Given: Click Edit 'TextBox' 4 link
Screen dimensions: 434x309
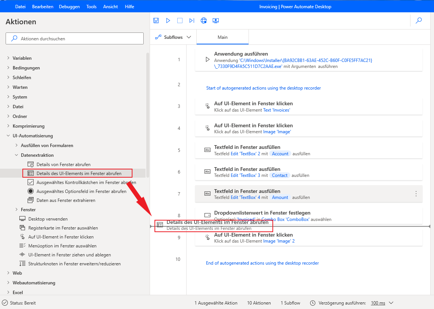Looking at the screenshot, I should (x=245, y=197).
